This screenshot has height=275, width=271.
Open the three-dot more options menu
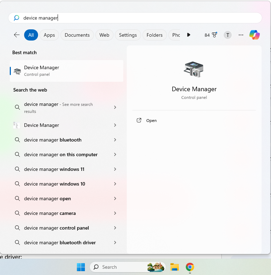(241, 35)
